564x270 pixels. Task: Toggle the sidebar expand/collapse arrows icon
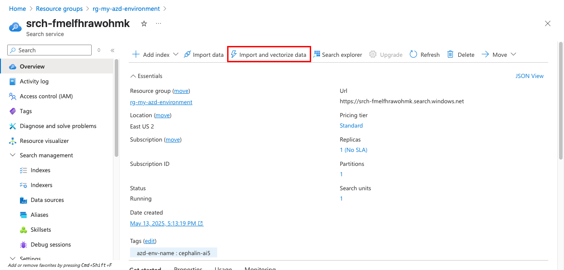pos(99,50)
